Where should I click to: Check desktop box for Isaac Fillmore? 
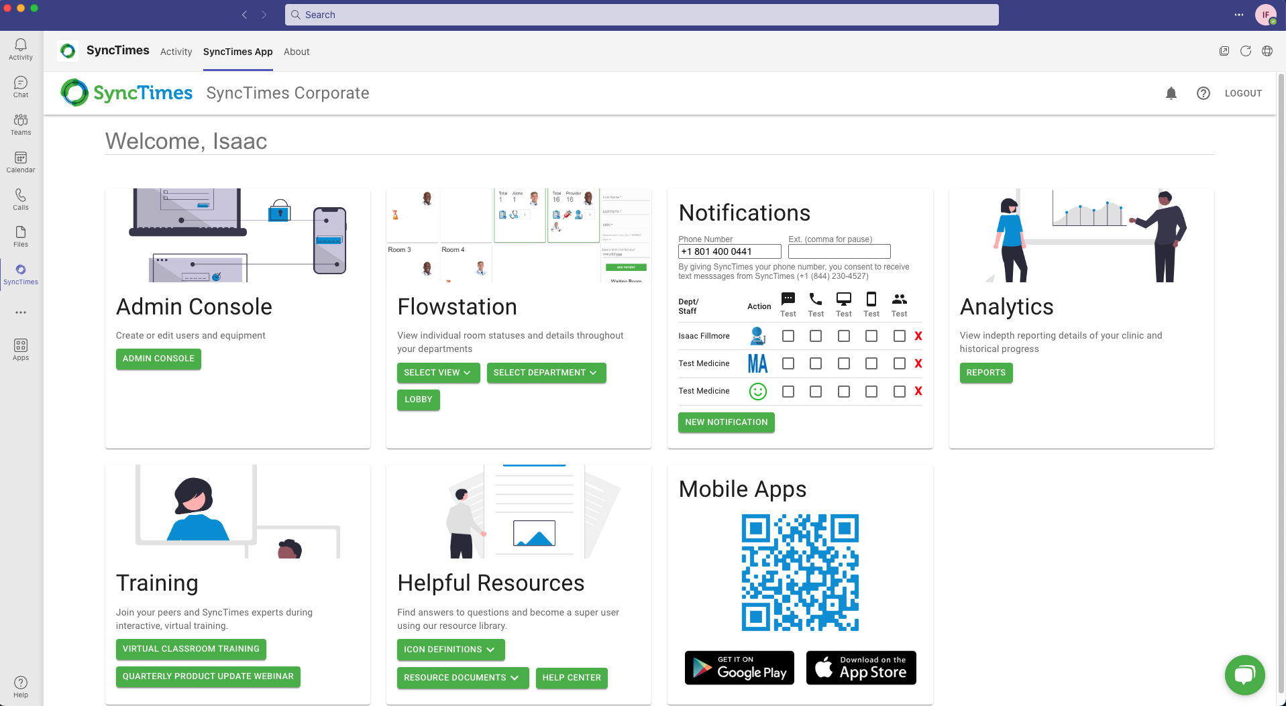844,336
